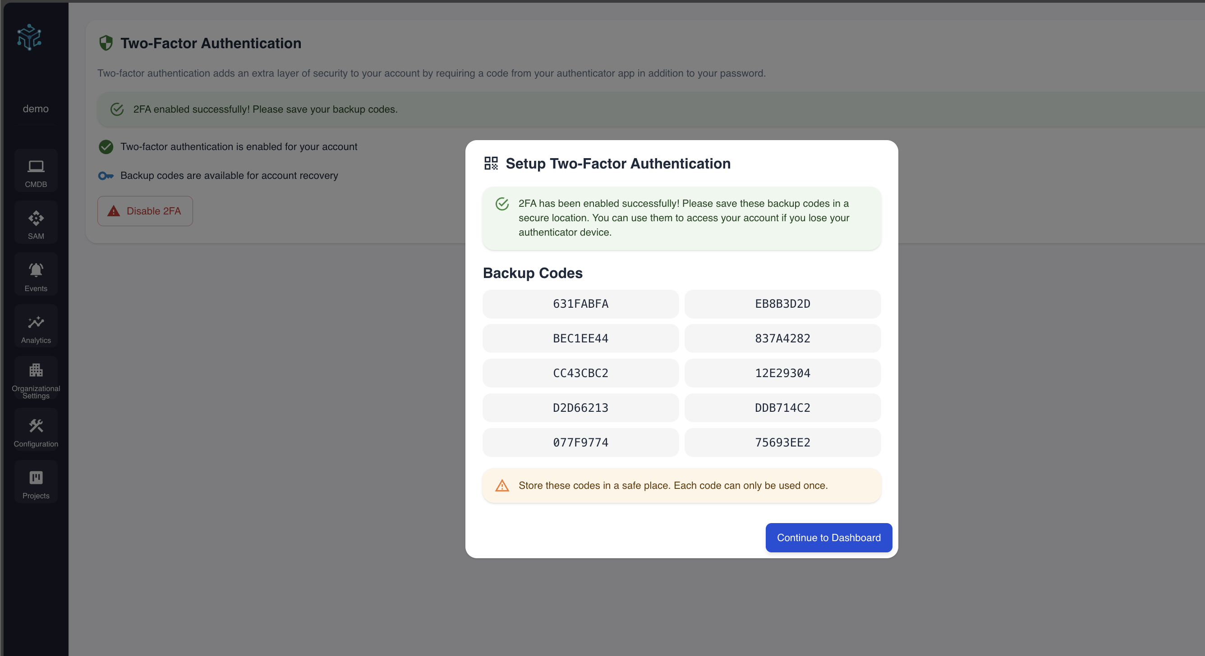Screen dimensions: 1205x656
Task: Click the shield icon next to page title
Action: [x=106, y=42]
